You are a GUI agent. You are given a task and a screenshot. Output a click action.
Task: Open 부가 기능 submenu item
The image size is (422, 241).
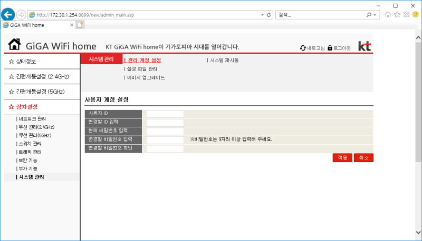[27, 168]
